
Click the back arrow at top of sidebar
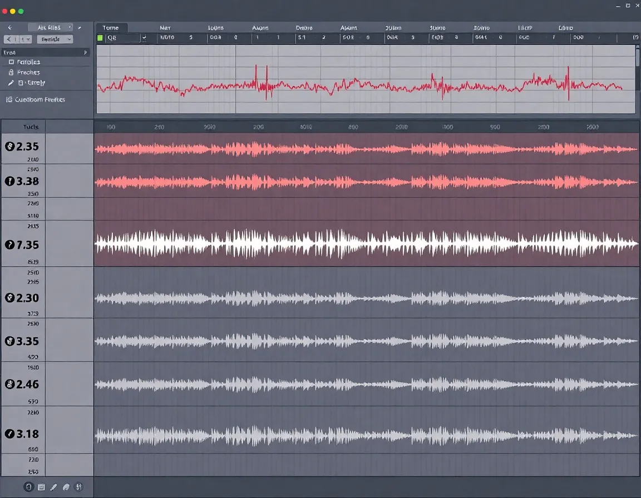tap(10, 27)
